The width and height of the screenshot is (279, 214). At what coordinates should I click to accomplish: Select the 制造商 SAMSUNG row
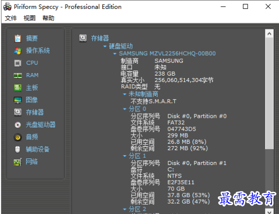click(152, 61)
